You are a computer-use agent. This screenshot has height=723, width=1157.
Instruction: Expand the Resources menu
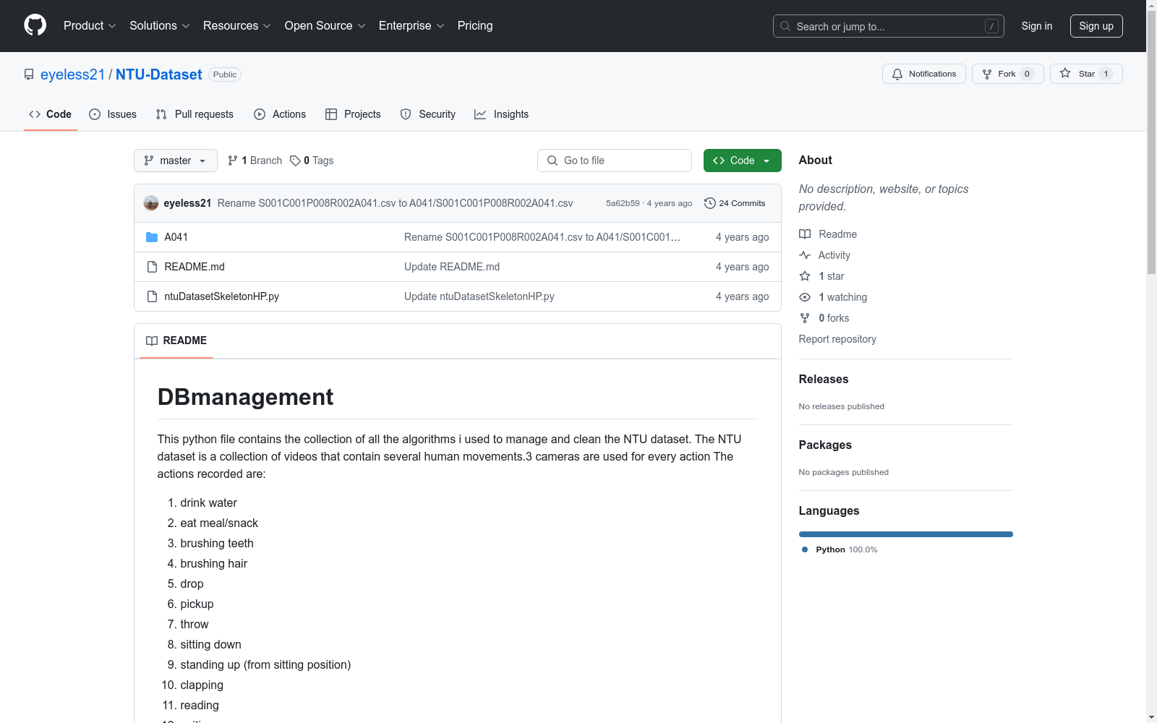237,25
